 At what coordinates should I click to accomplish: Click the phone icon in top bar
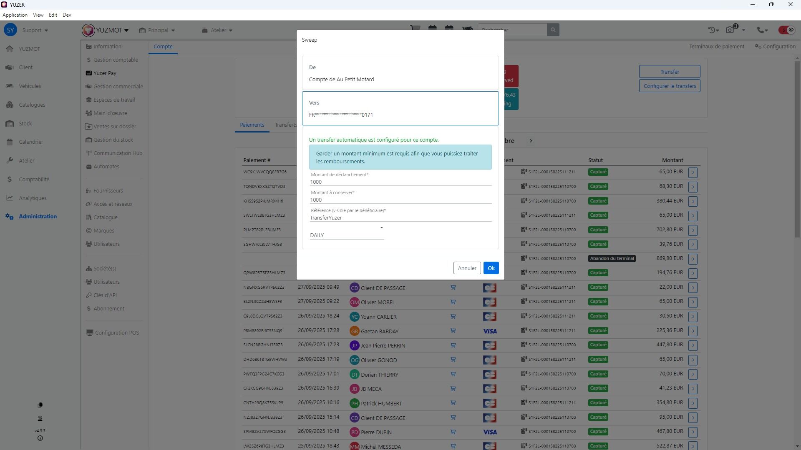(x=761, y=30)
